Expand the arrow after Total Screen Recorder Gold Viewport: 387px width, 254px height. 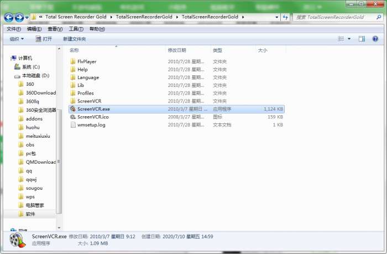point(111,17)
